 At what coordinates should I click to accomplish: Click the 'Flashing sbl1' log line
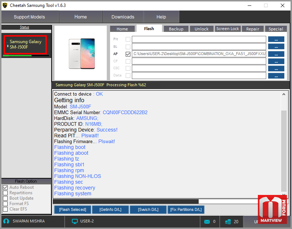point(69,165)
